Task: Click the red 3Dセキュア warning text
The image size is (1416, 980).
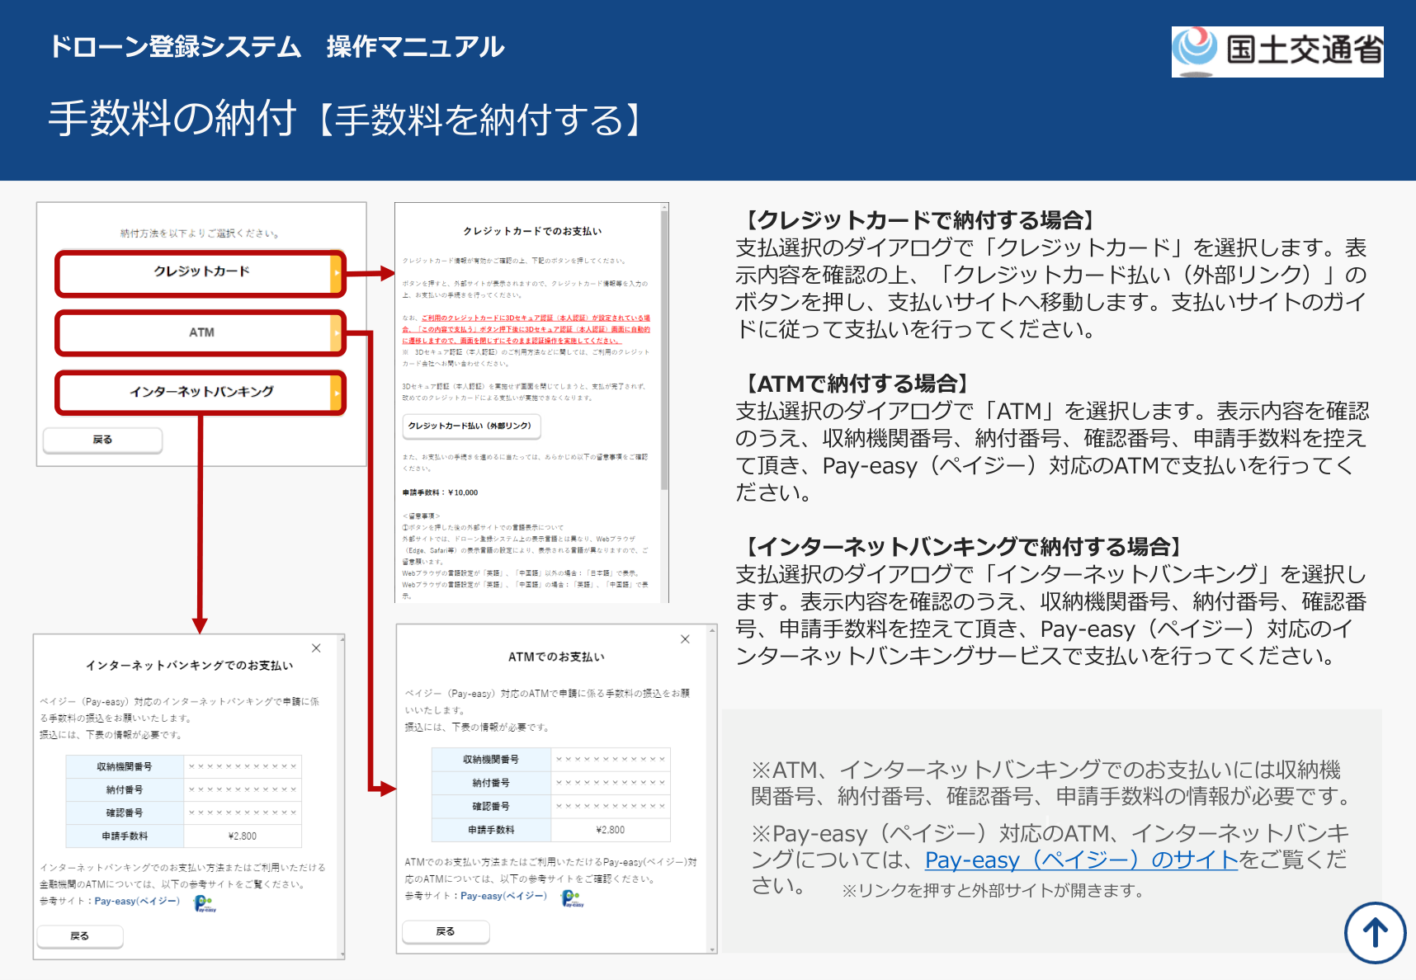Action: (x=526, y=329)
